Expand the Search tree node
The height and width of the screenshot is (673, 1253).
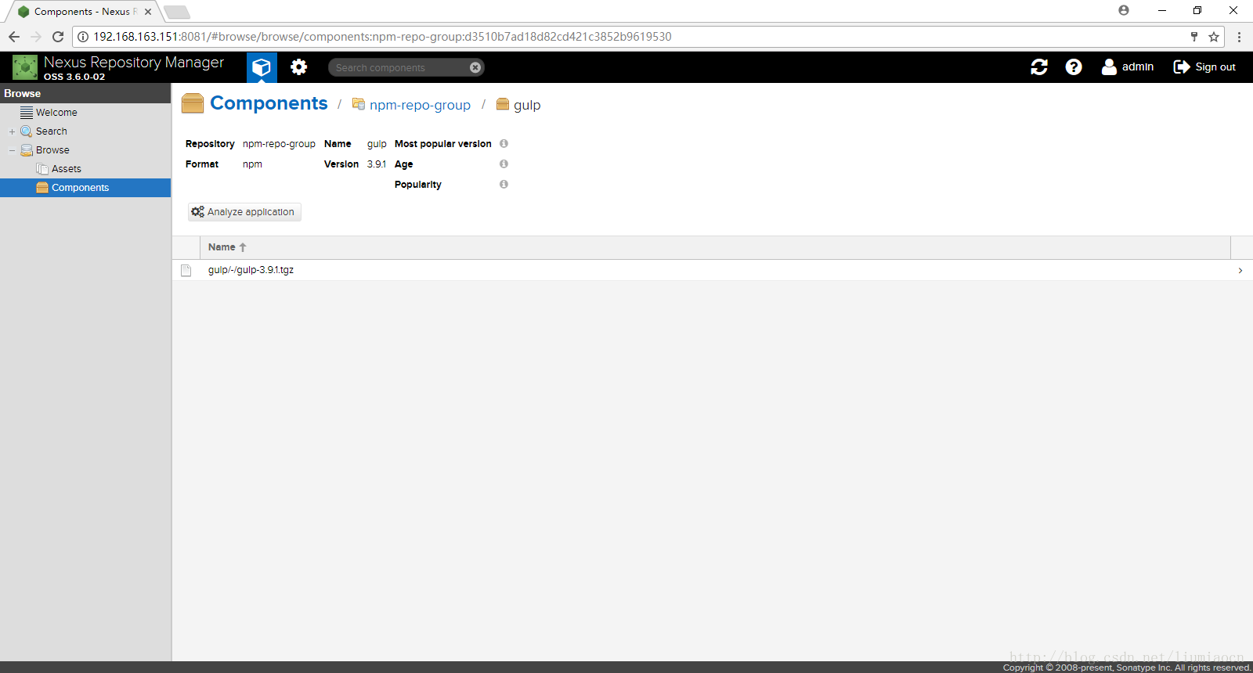coord(12,131)
